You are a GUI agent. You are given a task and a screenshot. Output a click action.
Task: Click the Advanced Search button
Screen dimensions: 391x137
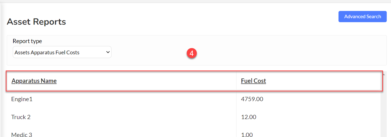362,16
